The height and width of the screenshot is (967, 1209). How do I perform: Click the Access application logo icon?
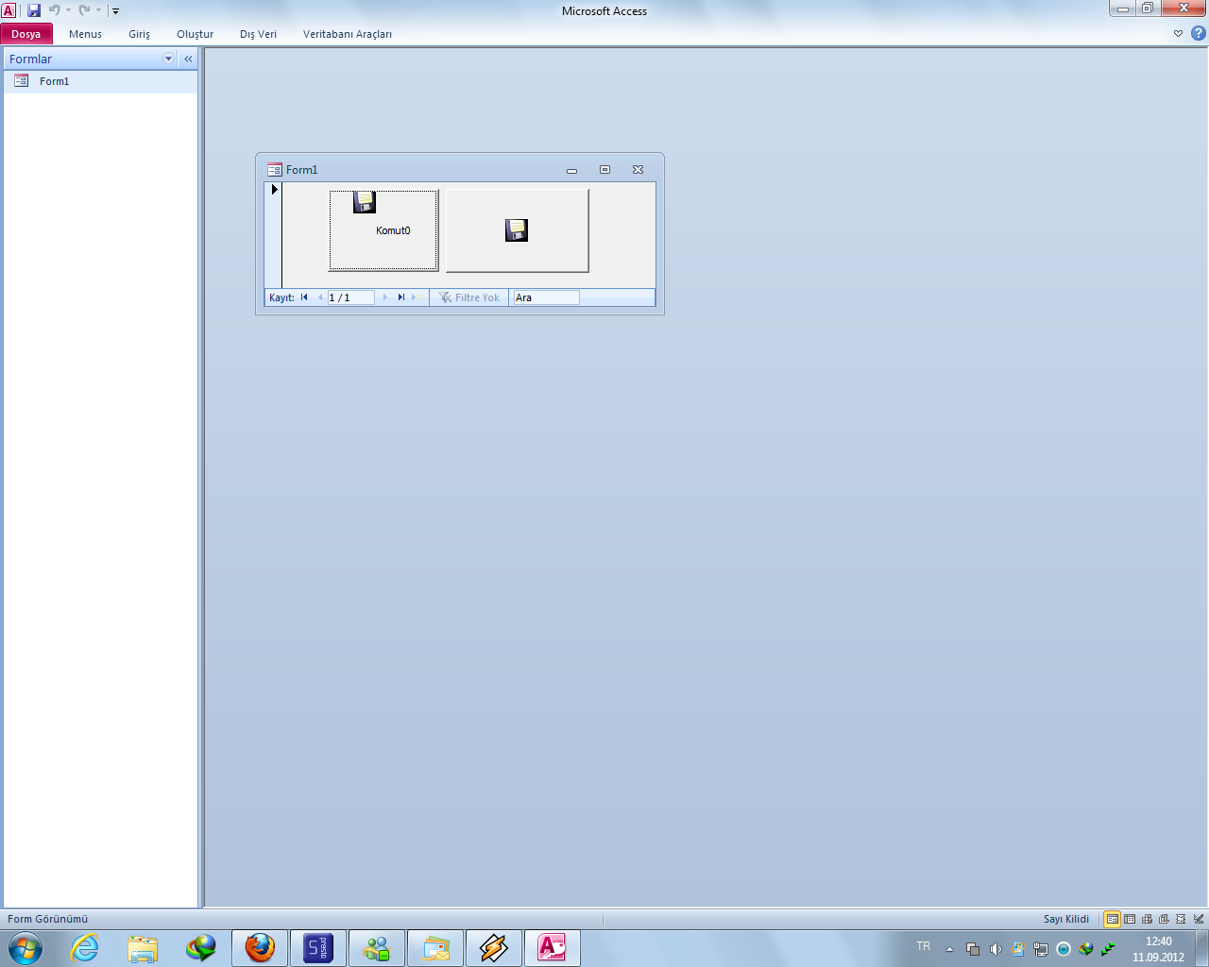(9, 10)
